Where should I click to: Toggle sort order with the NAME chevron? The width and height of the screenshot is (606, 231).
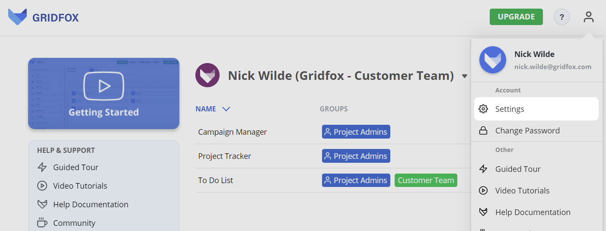[226, 109]
